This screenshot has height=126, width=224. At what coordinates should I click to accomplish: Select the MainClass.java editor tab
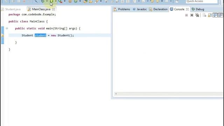tap(41, 9)
